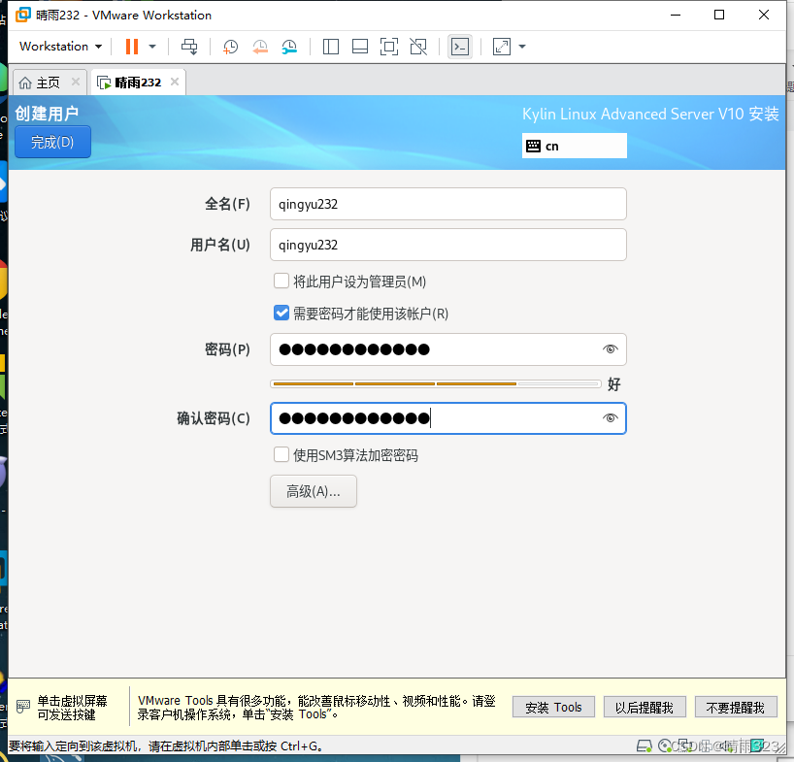Switch to console view icon

(460, 47)
